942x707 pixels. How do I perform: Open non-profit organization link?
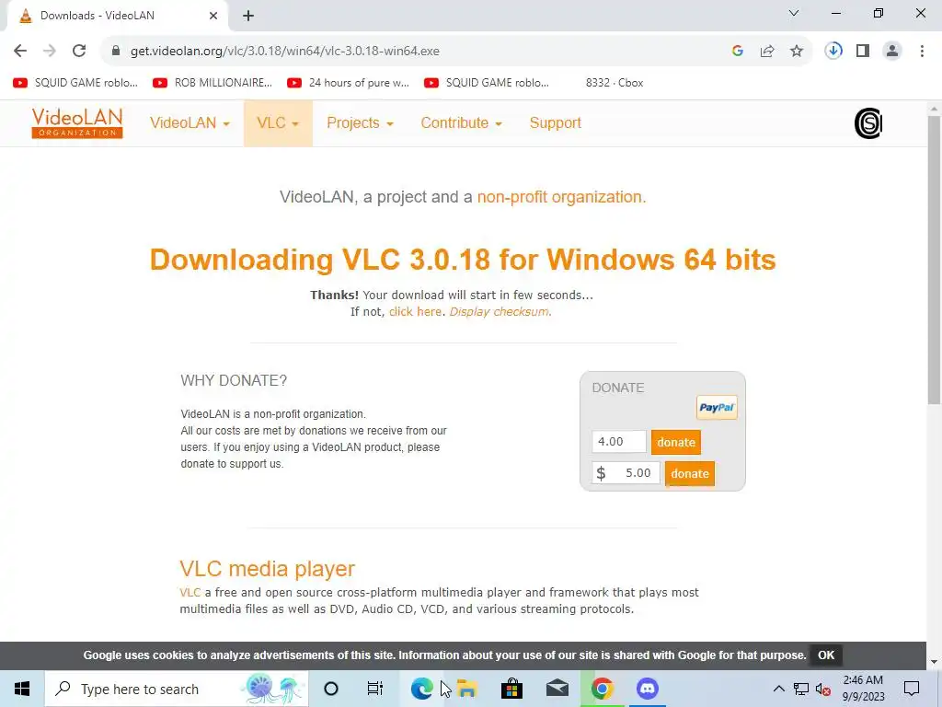click(561, 197)
